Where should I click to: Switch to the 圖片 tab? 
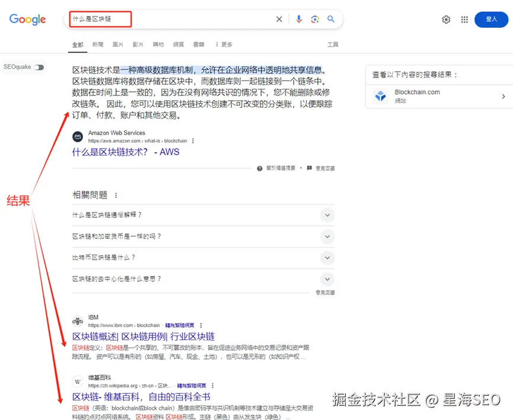[x=118, y=44]
